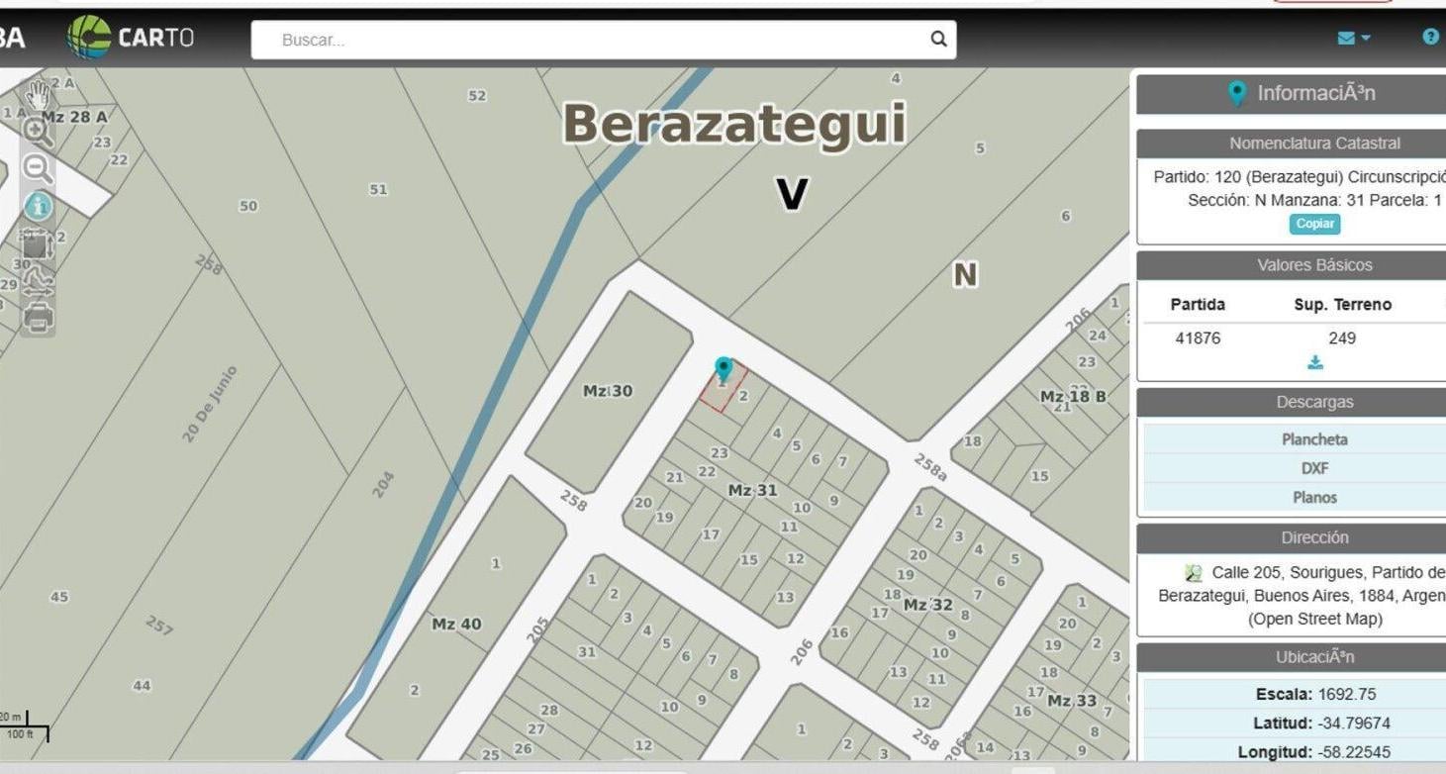Click the Partida column header
Viewport: 1446px width, 774px height.
(x=1198, y=304)
